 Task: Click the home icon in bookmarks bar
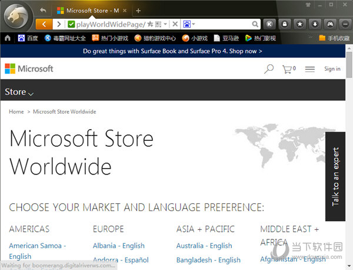(x=8, y=38)
